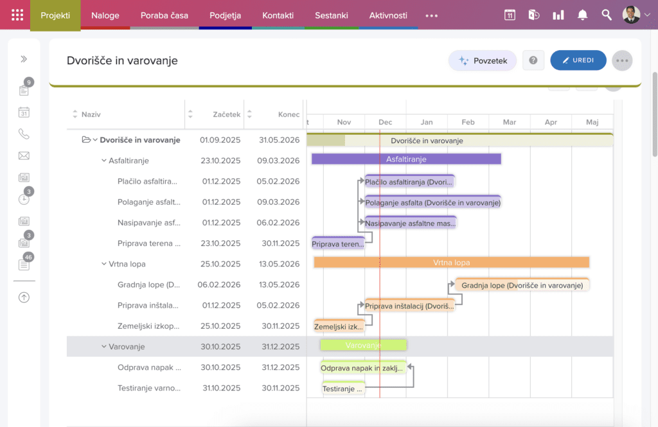Open the Kontakti tab
This screenshot has height=427, width=658.
click(x=278, y=15)
